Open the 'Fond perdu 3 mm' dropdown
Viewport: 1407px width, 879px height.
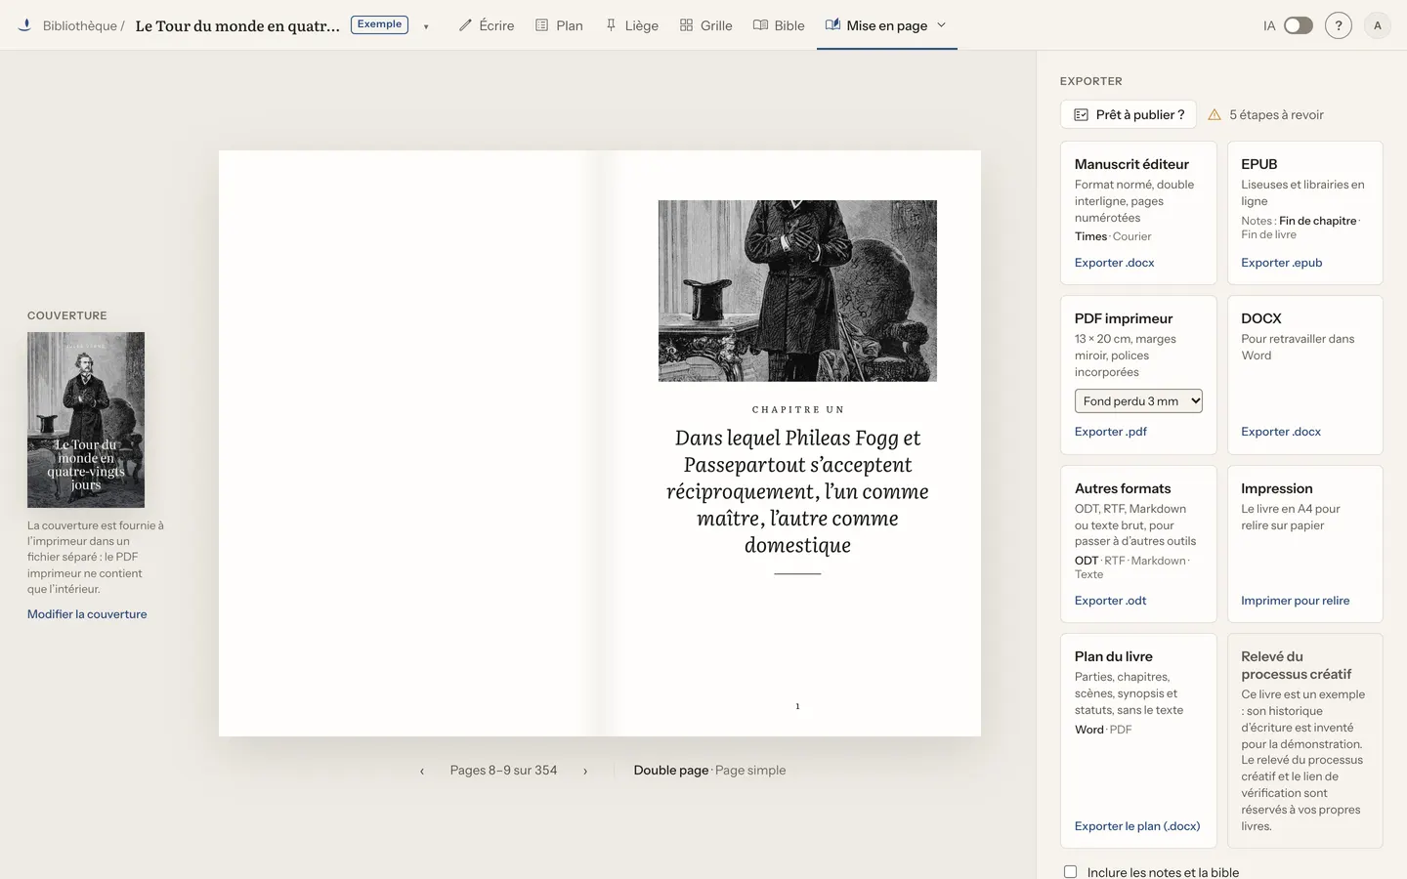coord(1138,401)
